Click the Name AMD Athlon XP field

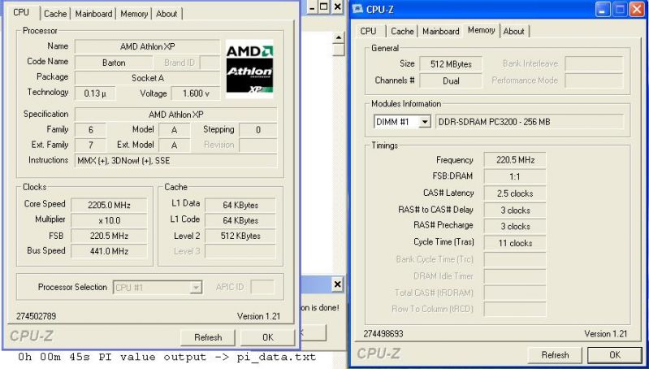click(147, 47)
